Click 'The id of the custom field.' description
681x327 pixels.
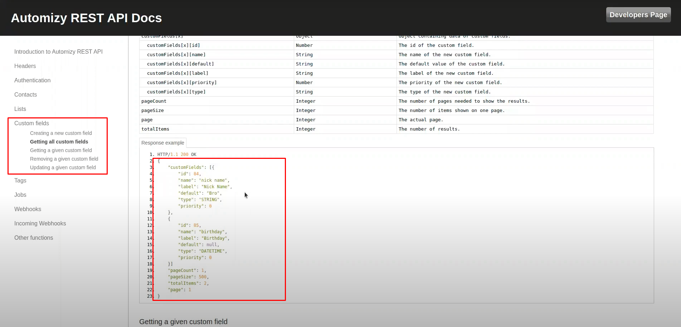tap(436, 45)
